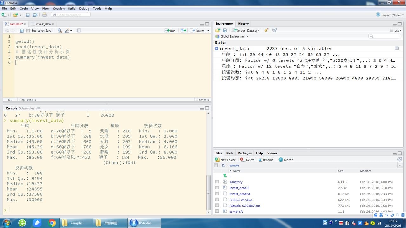Open the recent files dropdown arrow
The image size is (406, 228).
pos(20,15)
